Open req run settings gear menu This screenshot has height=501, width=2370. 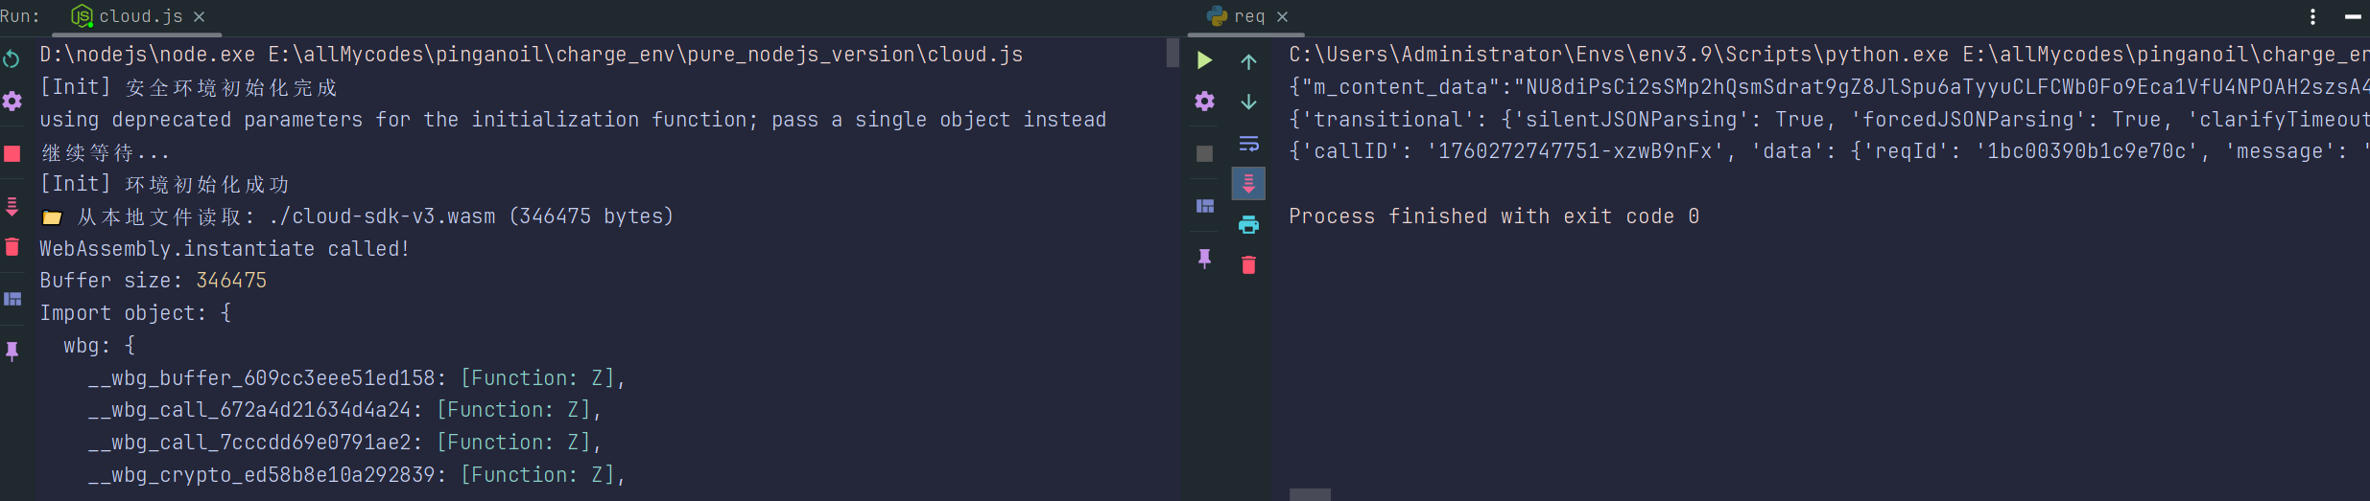click(1205, 102)
